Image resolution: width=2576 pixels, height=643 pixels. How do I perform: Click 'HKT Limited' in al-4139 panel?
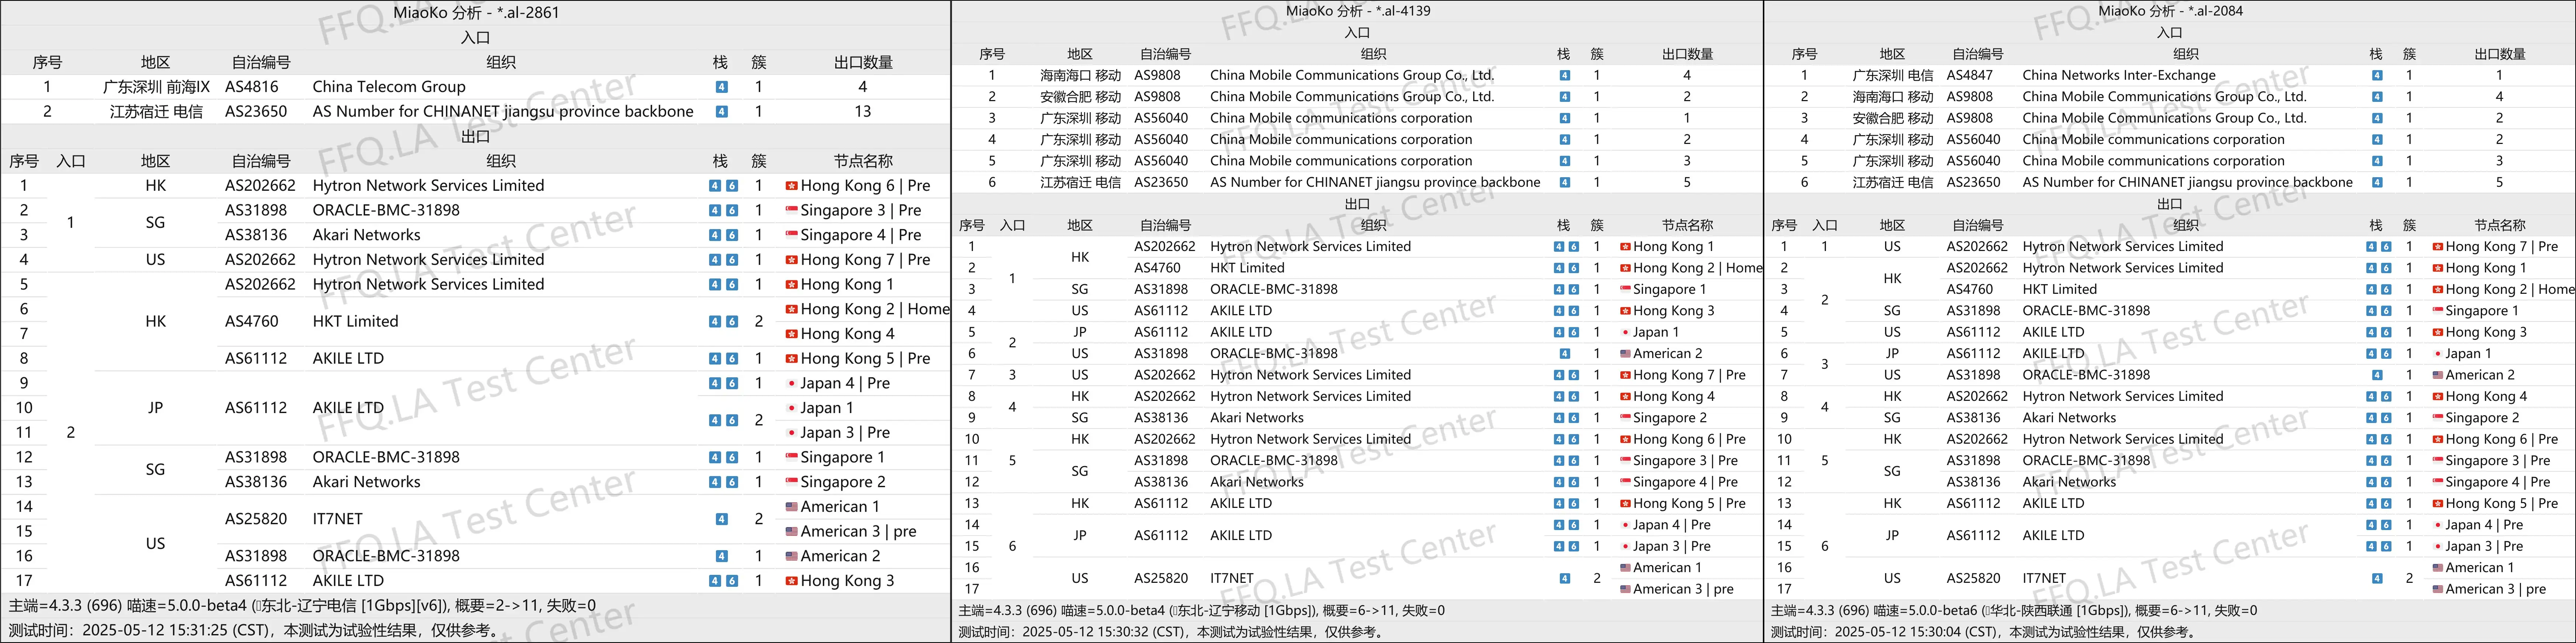click(x=1247, y=268)
